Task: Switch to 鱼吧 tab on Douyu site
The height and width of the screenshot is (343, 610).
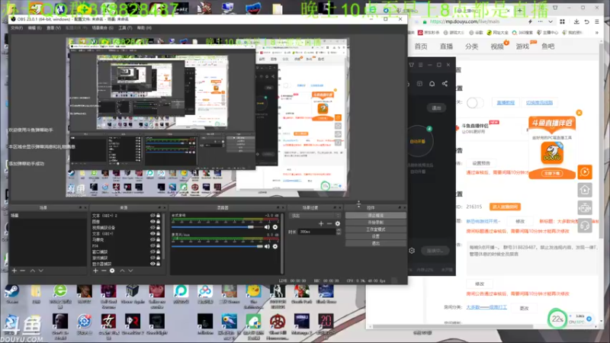Action: pyautogui.click(x=547, y=46)
